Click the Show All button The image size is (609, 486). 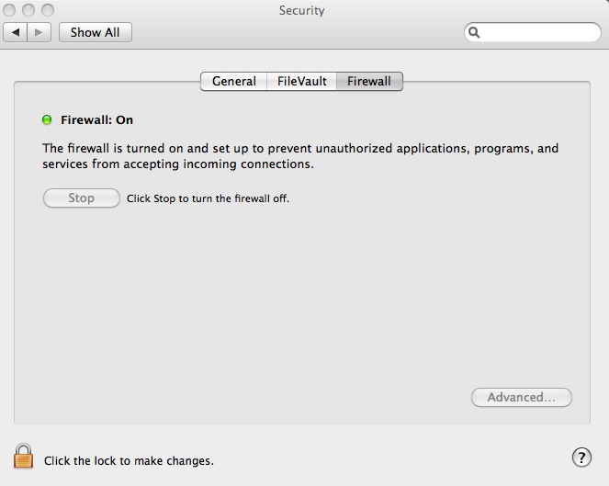[96, 32]
